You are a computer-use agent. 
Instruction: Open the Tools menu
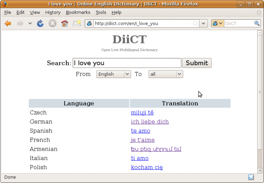tap(101, 12)
